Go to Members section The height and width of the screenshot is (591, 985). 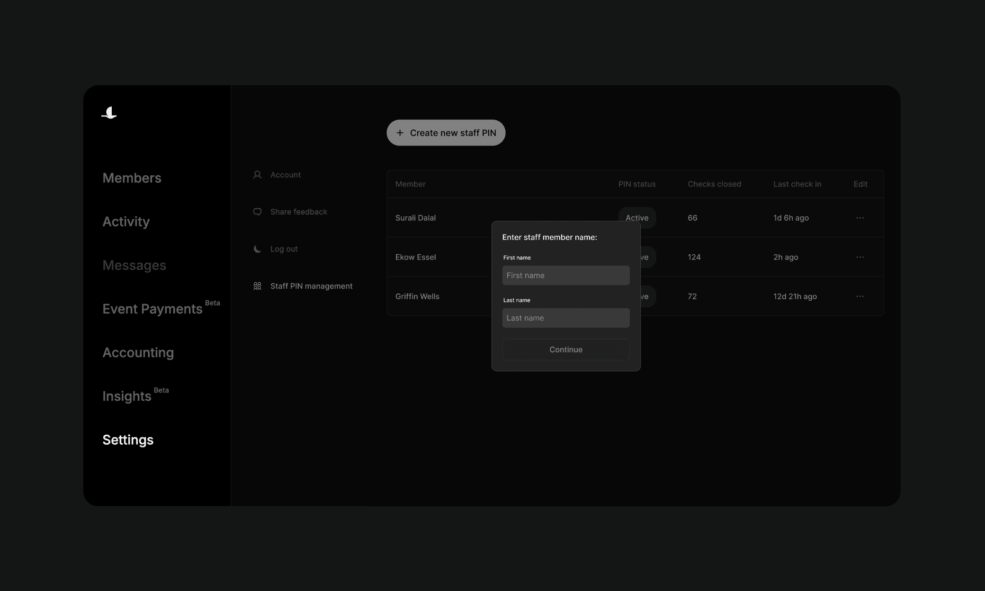(x=132, y=178)
